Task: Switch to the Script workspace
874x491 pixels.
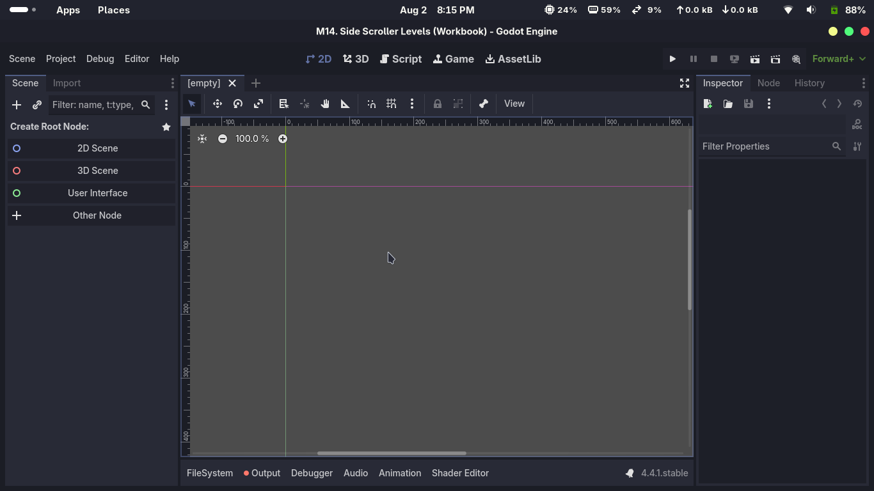Action: 401,59
